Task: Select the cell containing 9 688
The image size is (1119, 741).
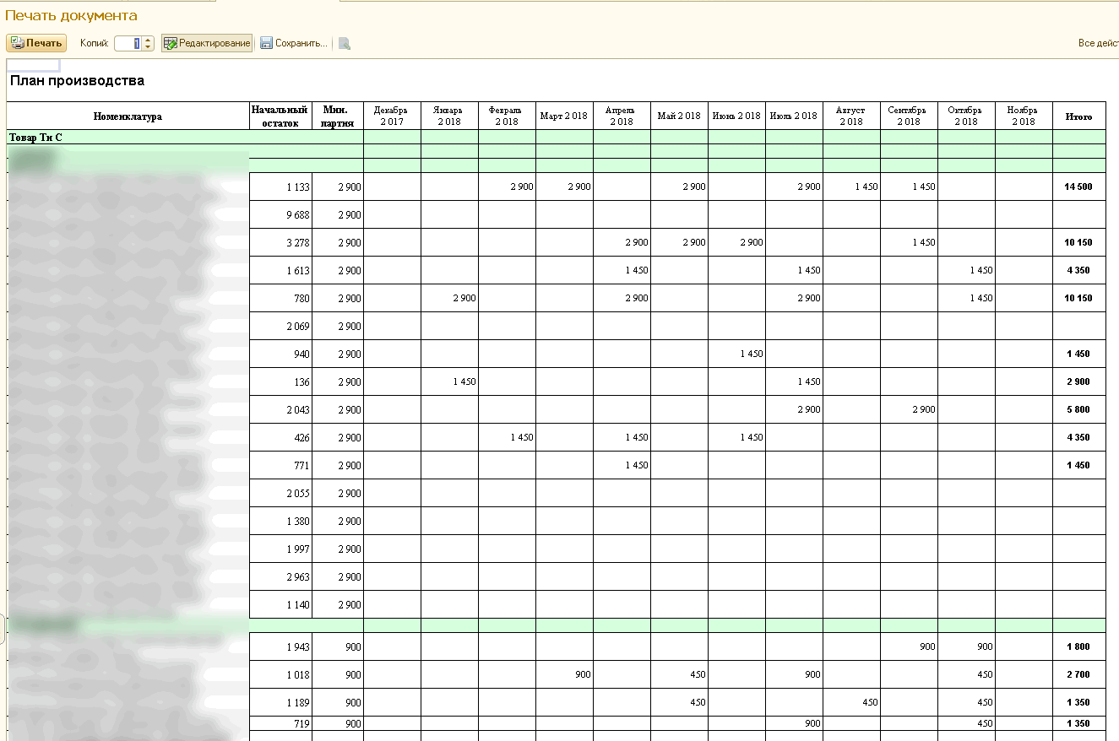Action: click(280, 214)
